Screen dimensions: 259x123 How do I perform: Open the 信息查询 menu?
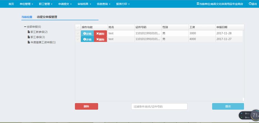(104, 4)
